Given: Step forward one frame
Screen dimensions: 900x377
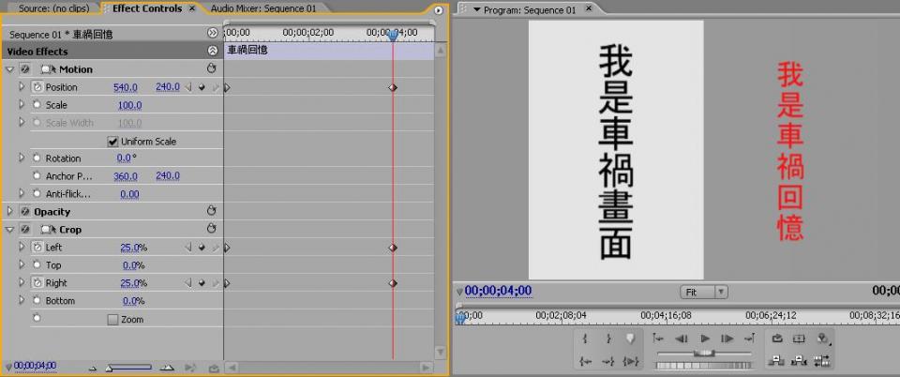Looking at the screenshot, I should pyautogui.click(x=727, y=339).
